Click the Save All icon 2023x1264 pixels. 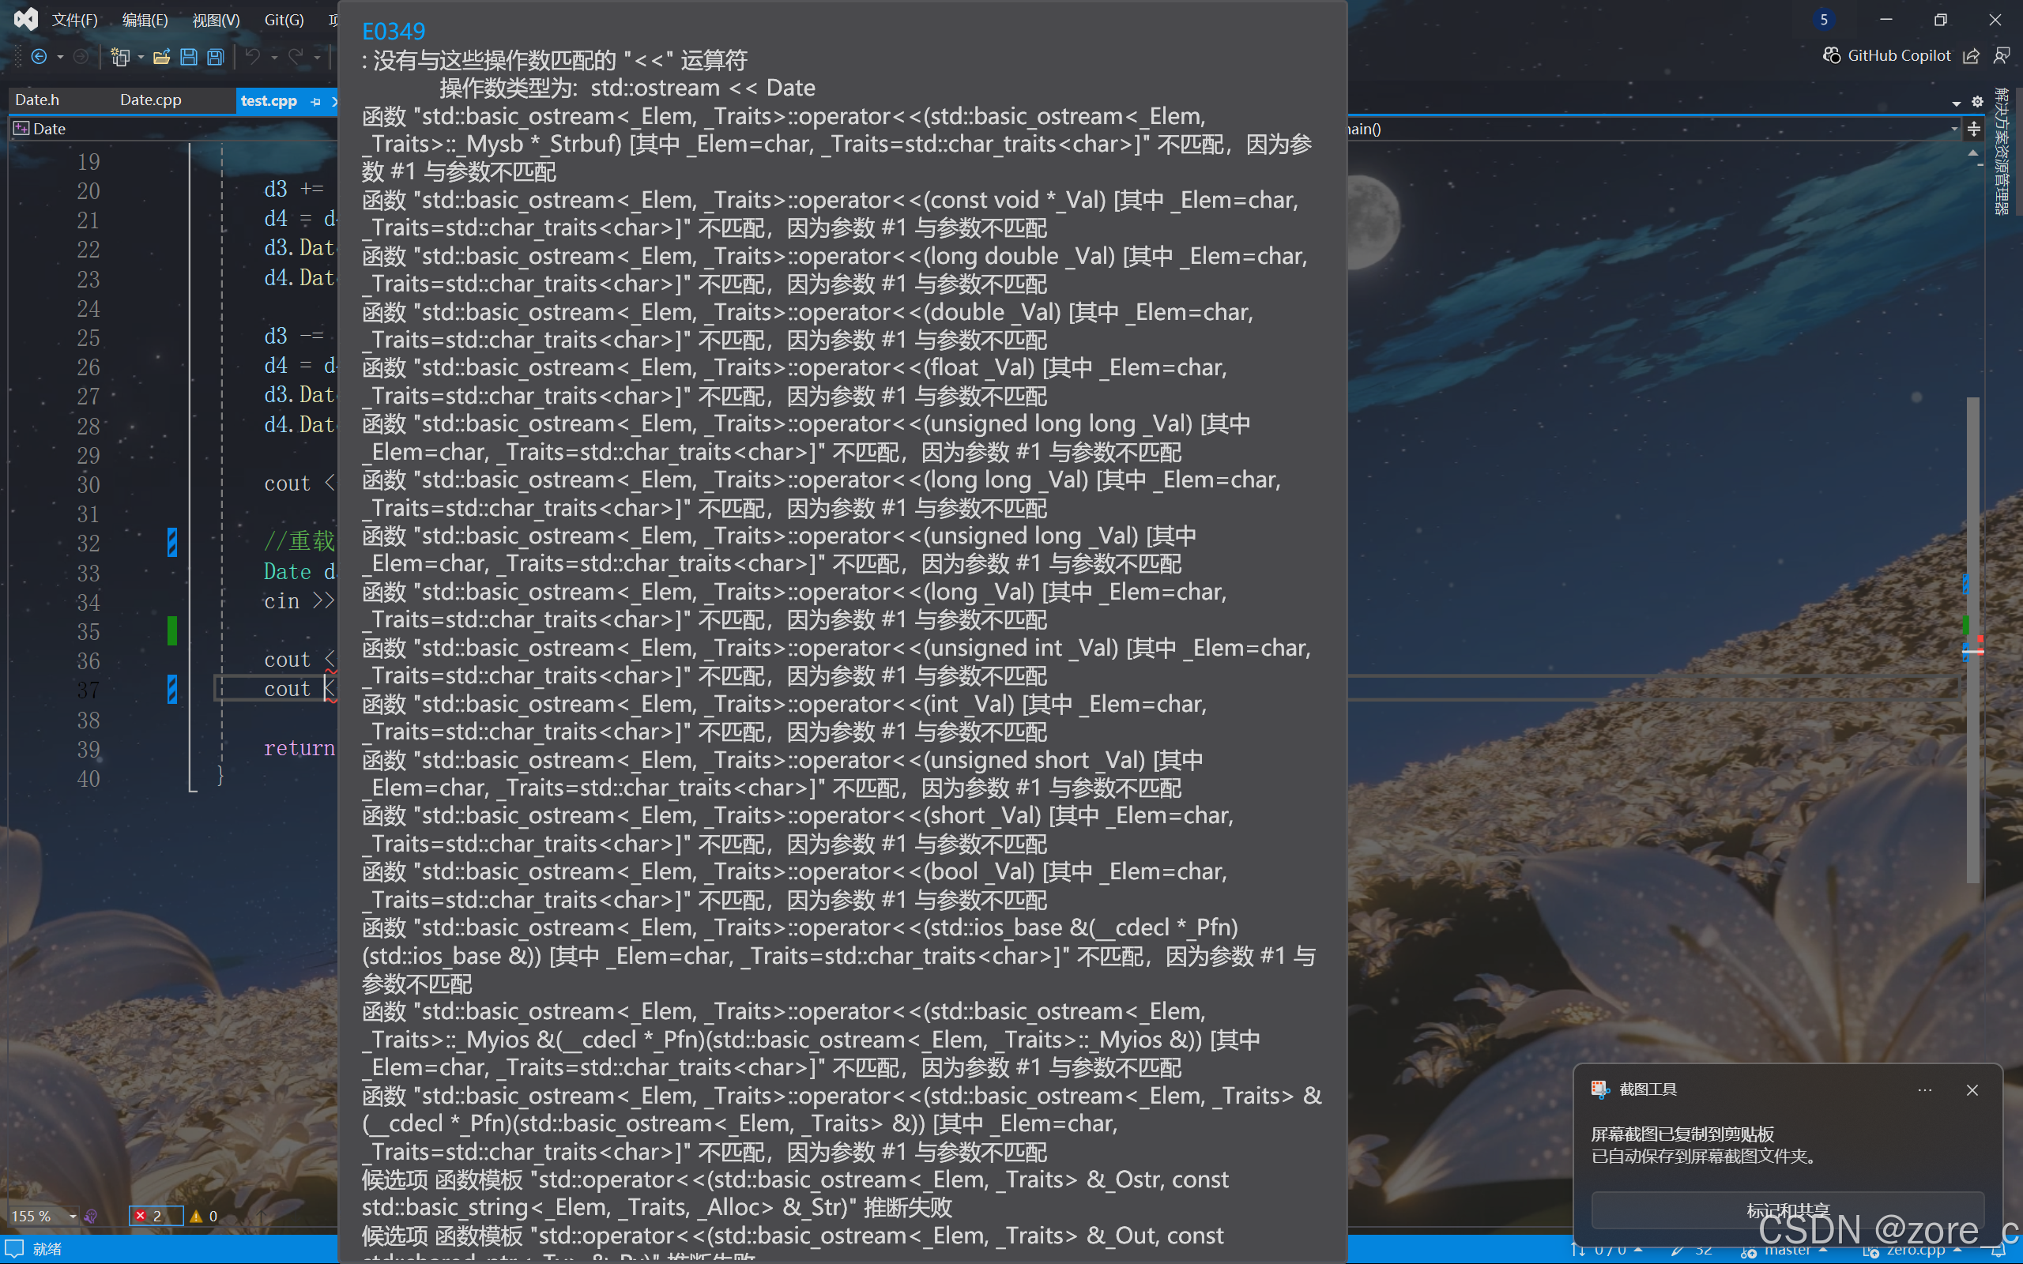pos(216,56)
